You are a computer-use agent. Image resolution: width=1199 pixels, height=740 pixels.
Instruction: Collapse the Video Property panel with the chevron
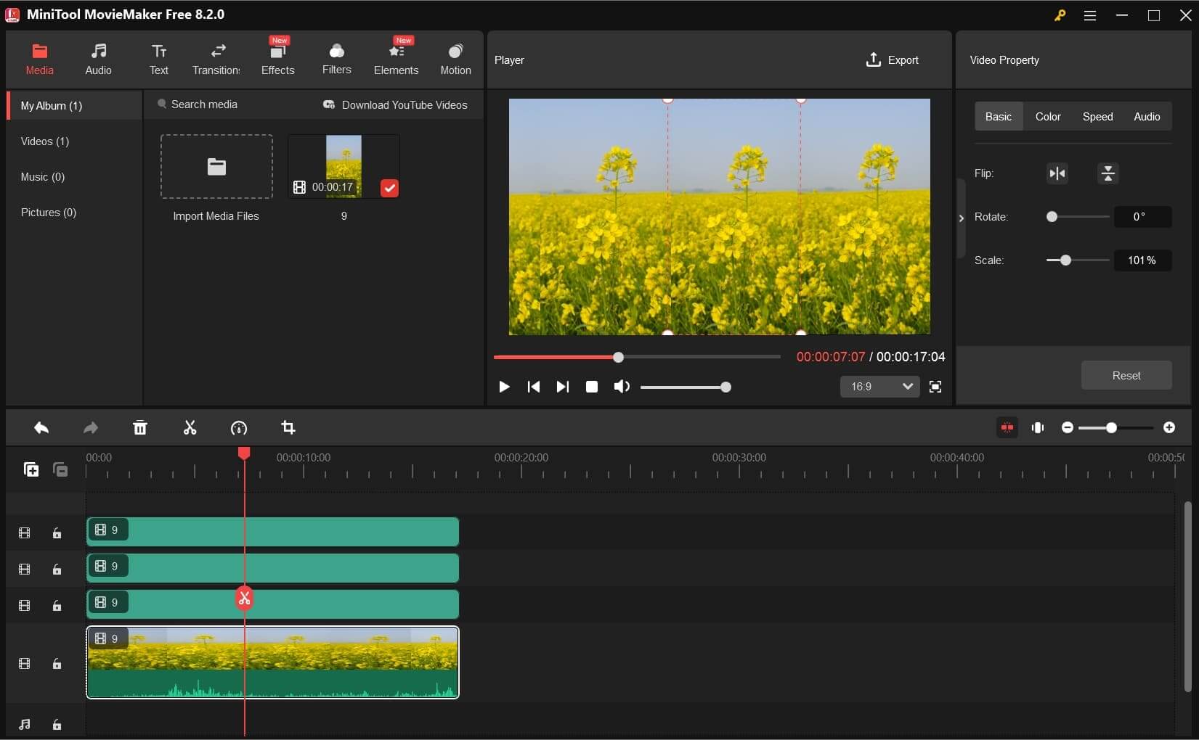point(962,218)
